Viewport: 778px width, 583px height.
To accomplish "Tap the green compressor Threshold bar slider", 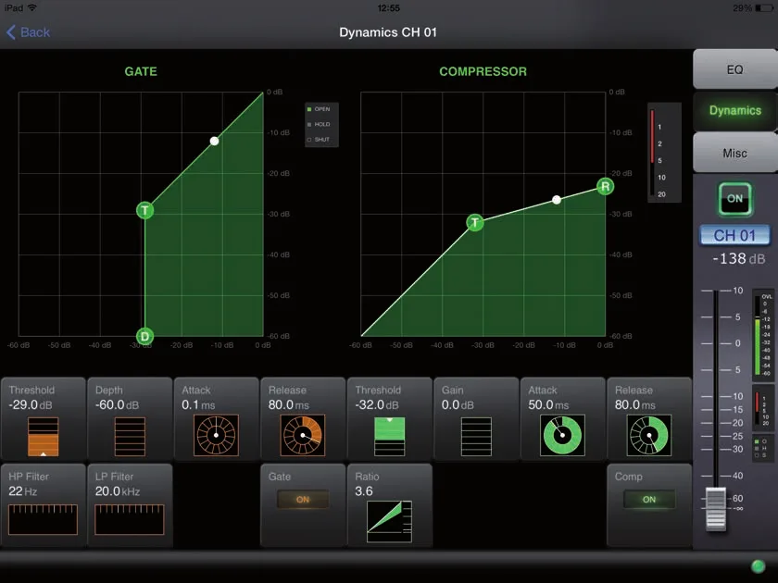I will tap(390, 436).
